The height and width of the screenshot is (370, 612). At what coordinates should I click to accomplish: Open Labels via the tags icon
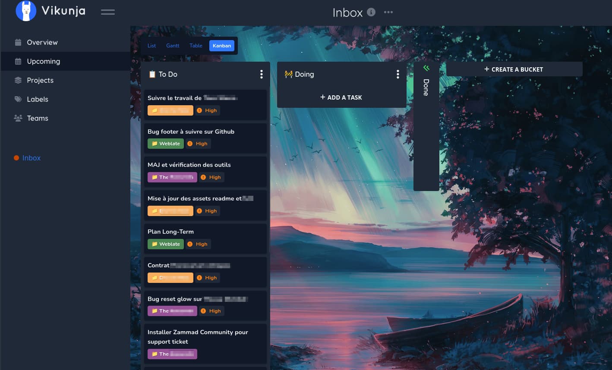pyautogui.click(x=18, y=99)
